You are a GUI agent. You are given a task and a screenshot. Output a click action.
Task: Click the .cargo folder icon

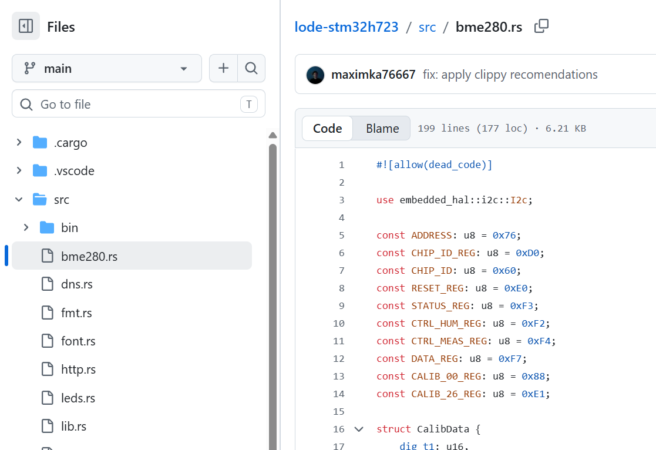pos(40,142)
